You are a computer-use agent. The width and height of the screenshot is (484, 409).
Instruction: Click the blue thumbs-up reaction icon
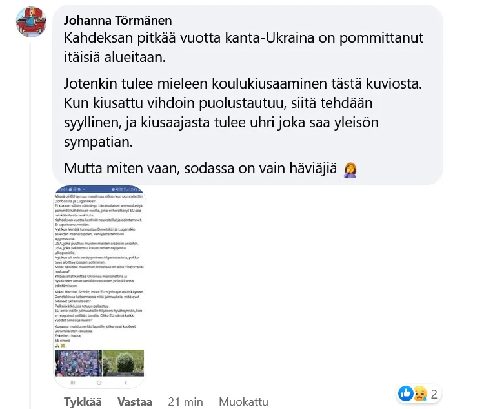[406, 393]
